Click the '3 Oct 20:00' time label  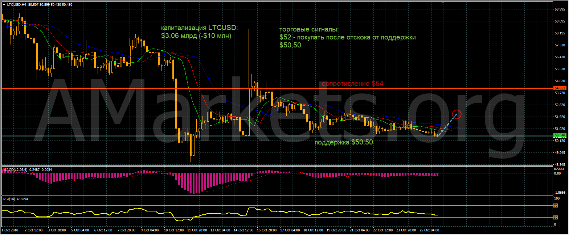57,230
